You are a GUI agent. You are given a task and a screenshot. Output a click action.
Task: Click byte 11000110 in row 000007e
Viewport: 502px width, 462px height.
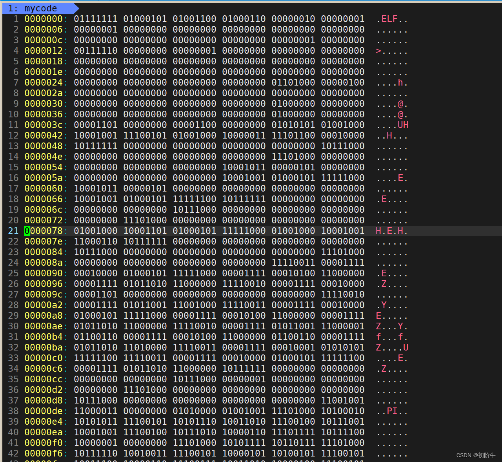[96, 241]
